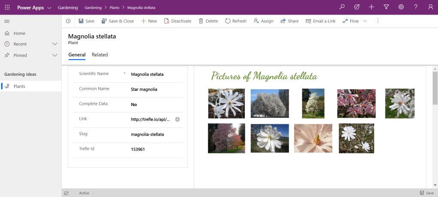
Task: Expand the Recent section chevron
Action: [55, 44]
